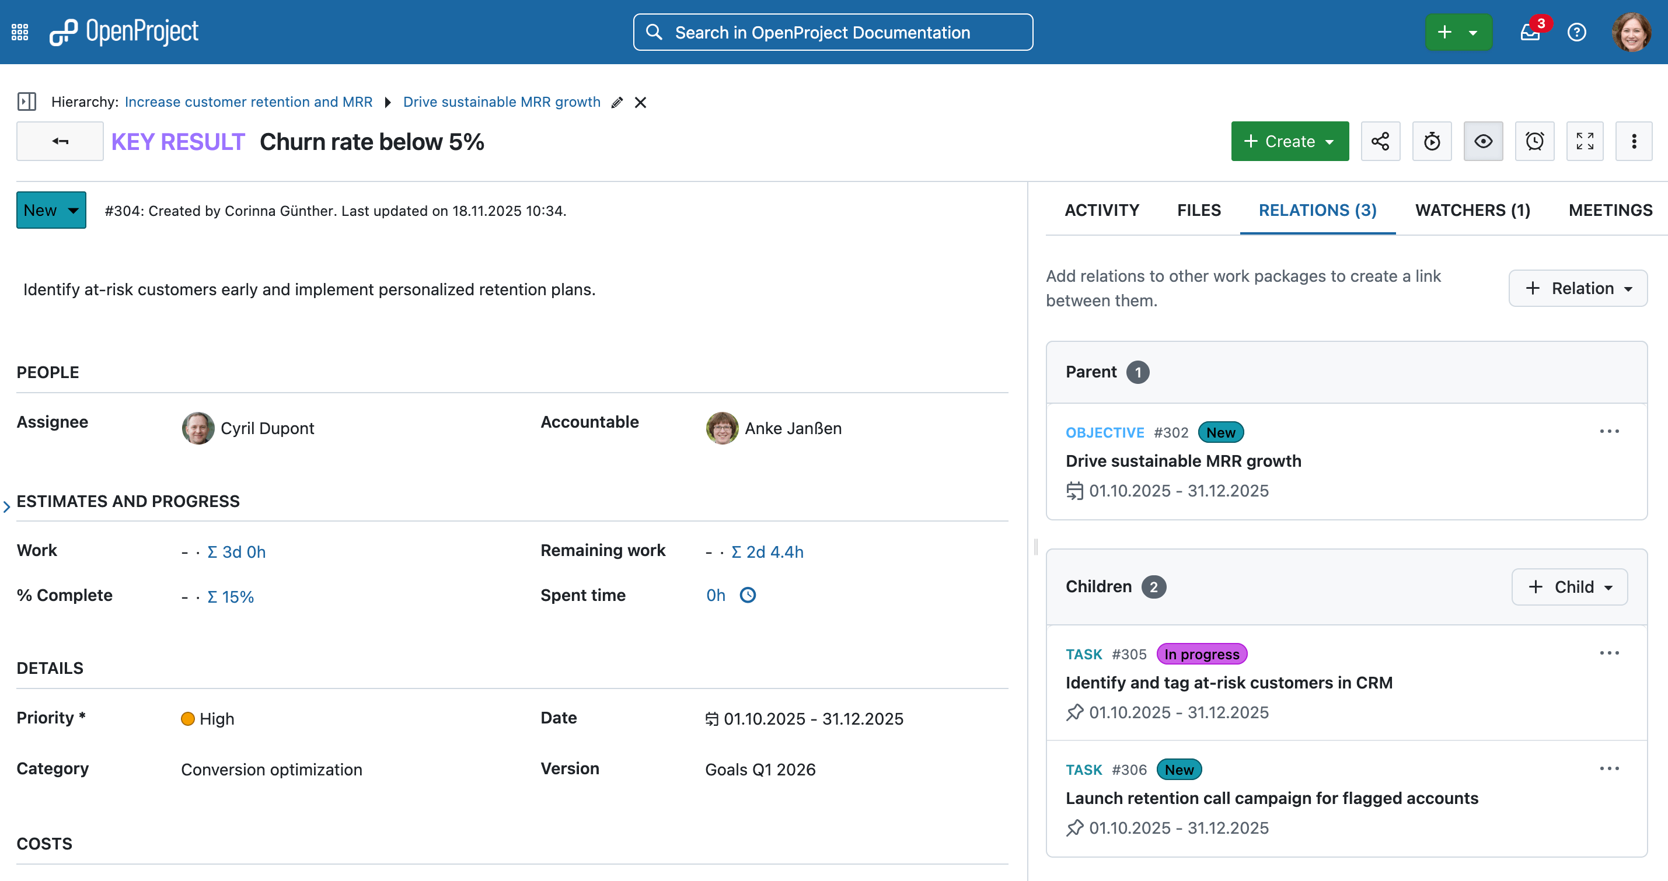
Task: Open the New status dropdown
Action: point(51,211)
